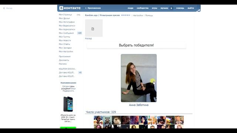
Task: Click the app image placeholder icon
Action: 93,29
